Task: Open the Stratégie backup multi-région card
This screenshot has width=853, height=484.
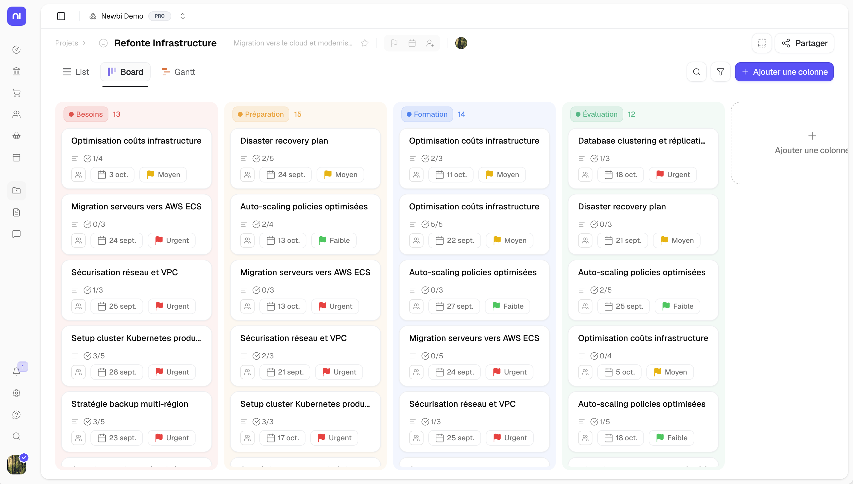Action: click(x=130, y=404)
